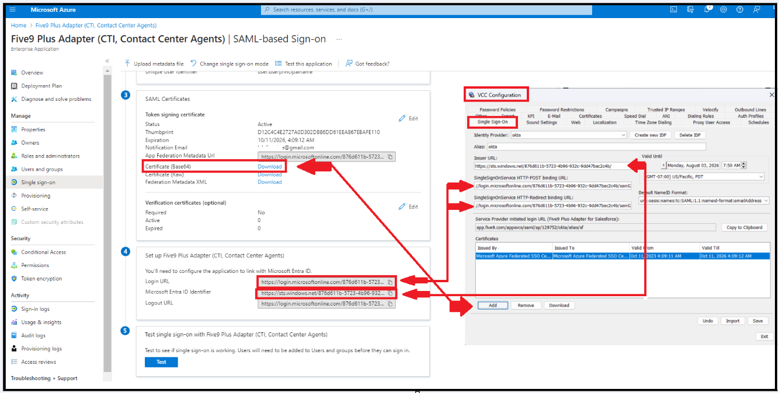Click the Alias field containing okta
Image resolution: width=779 pixels, height=393 pixels.
[596, 147]
